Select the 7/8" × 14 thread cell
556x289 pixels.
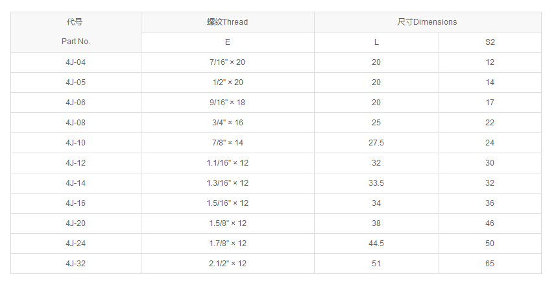click(227, 143)
